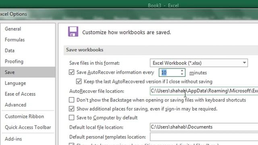Click the 'Save files in this format:' label
Screen dimensions: 258x145
pyautogui.click(x=94, y=63)
